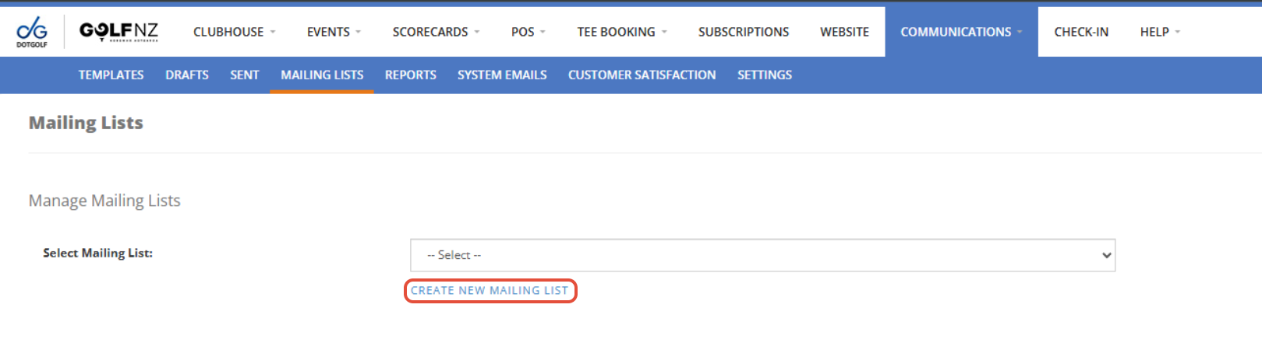Screen dimensions: 1262x350
Task: Expand the Events menu
Action: coord(334,32)
